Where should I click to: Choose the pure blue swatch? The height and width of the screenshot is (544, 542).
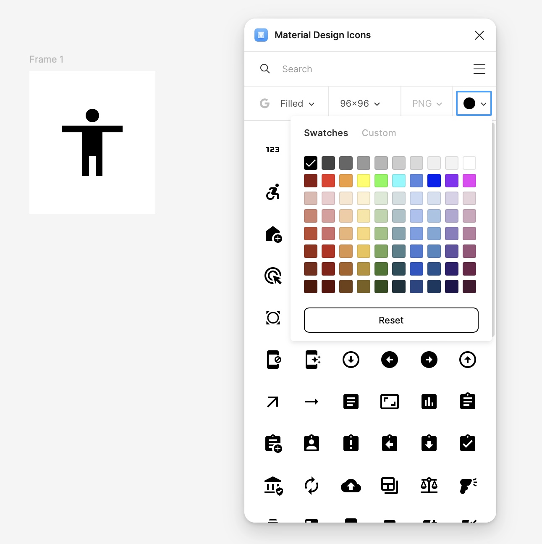[x=434, y=181]
